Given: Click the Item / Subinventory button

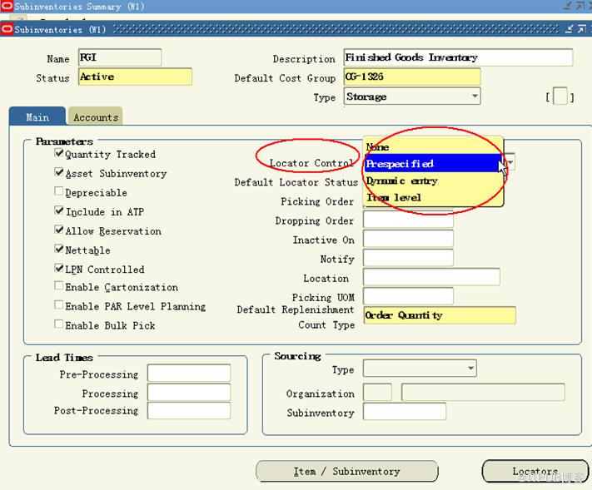Looking at the screenshot, I should pyautogui.click(x=346, y=472).
